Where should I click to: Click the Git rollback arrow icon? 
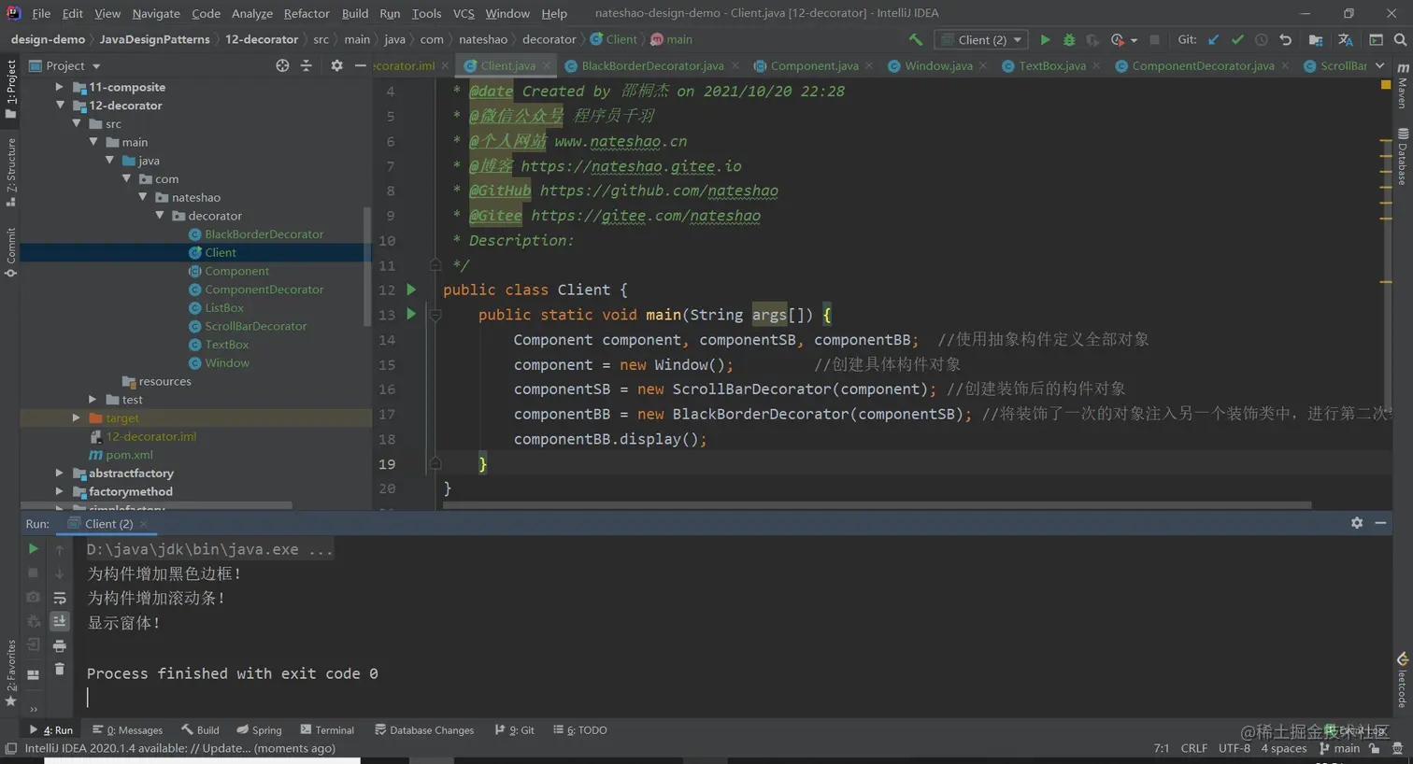[1285, 39]
